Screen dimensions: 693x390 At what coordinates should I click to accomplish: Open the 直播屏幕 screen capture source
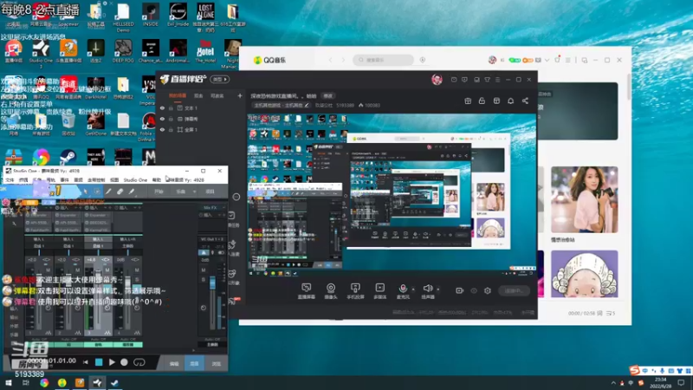(x=306, y=291)
